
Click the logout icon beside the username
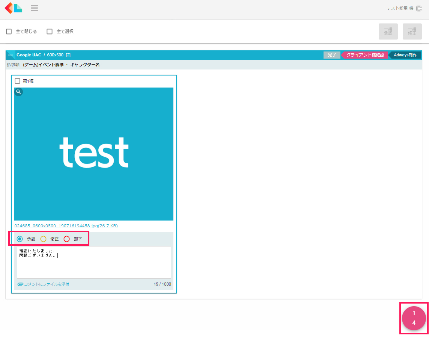(419, 8)
